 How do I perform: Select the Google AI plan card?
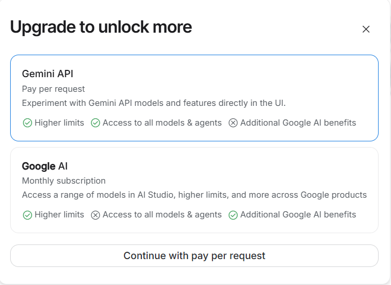[x=194, y=190]
